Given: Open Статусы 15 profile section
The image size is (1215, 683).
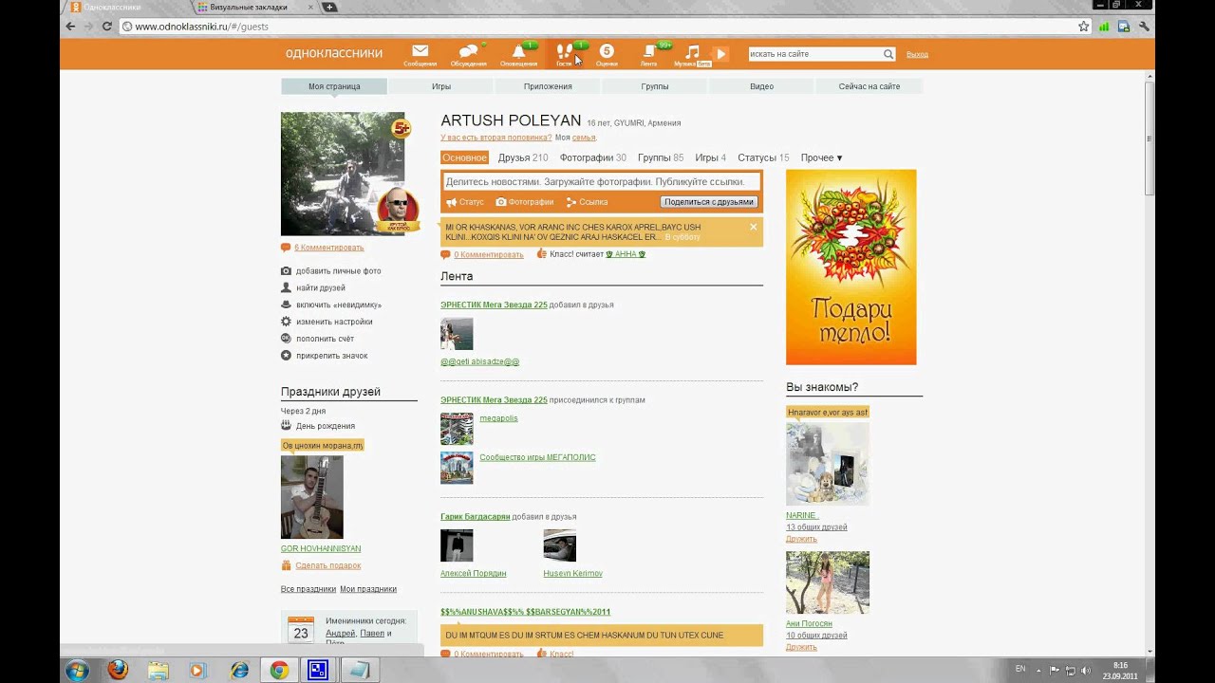Looking at the screenshot, I should 763,157.
